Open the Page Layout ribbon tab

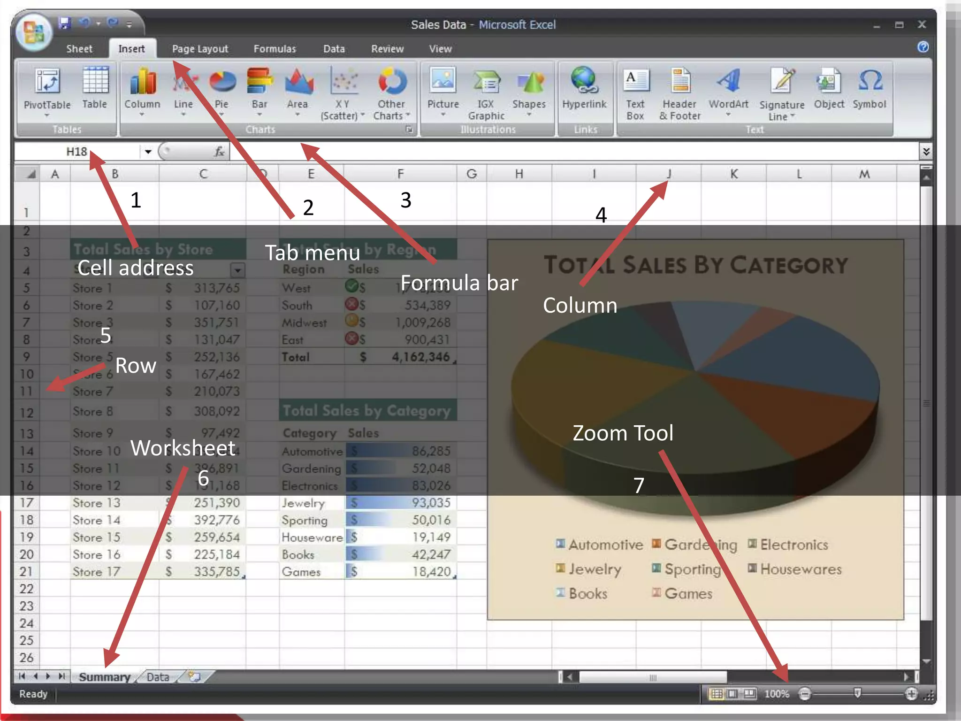pos(200,49)
